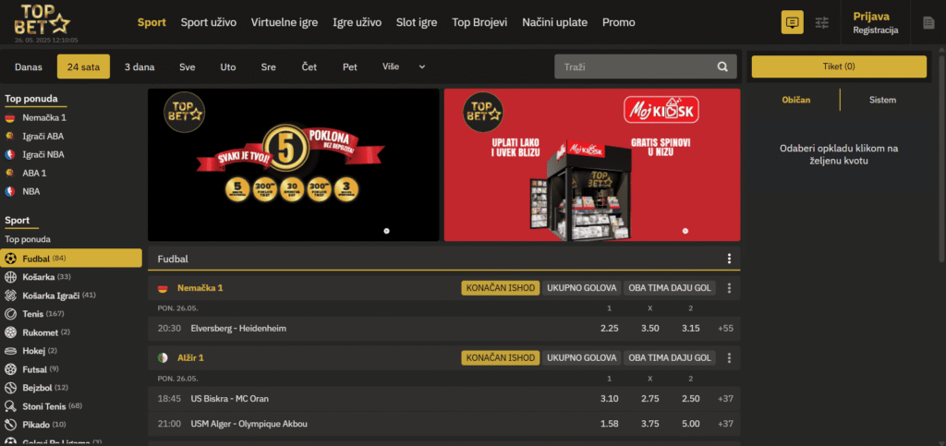Pick odds 2.25 for Elversberg win
The image size is (946, 446).
tap(610, 328)
